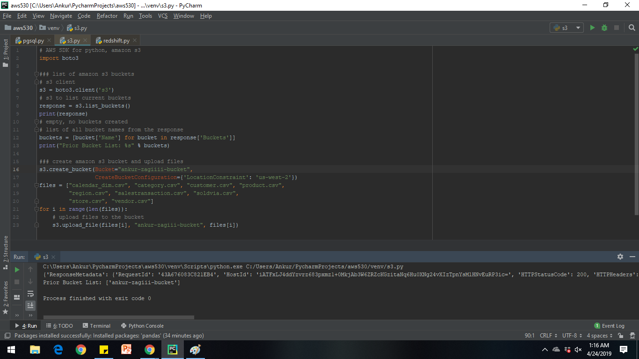This screenshot has width=639, height=359.
Task: Click Stop square in Run panel
Action: coord(17,282)
